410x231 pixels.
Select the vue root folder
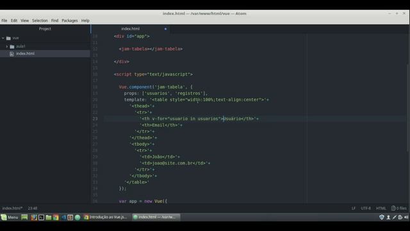coord(15,38)
